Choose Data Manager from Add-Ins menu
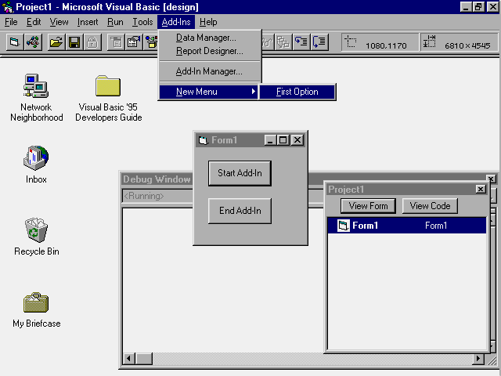The width and height of the screenshot is (501, 376). pyautogui.click(x=205, y=37)
